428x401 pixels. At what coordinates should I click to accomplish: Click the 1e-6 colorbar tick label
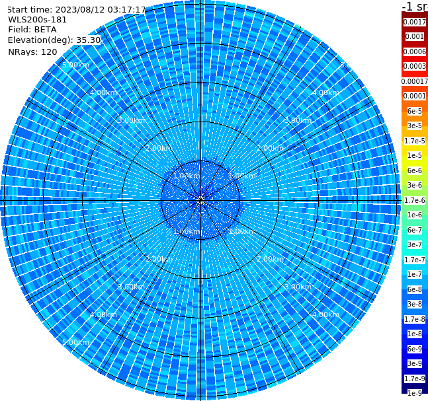click(415, 215)
